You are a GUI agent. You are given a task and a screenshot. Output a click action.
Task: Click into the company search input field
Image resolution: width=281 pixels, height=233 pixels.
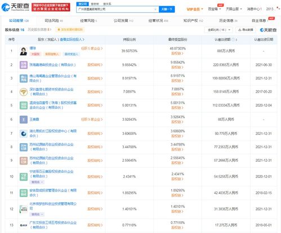tap(115, 9)
